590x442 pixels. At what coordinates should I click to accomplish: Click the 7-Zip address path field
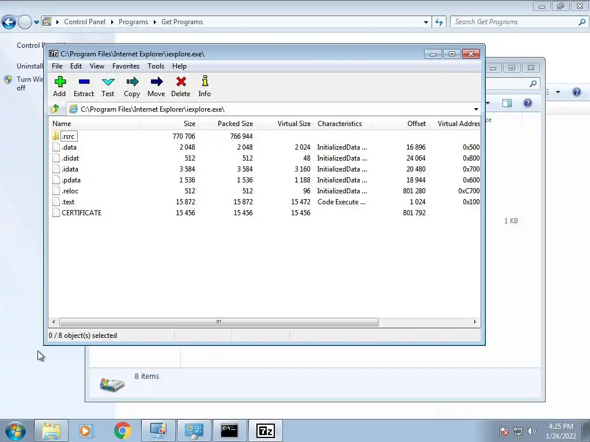pos(270,109)
